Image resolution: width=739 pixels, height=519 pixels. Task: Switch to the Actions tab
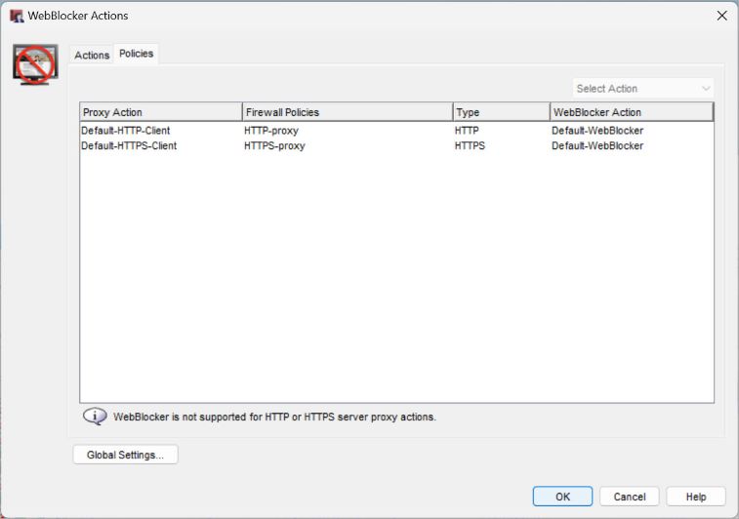(x=92, y=55)
